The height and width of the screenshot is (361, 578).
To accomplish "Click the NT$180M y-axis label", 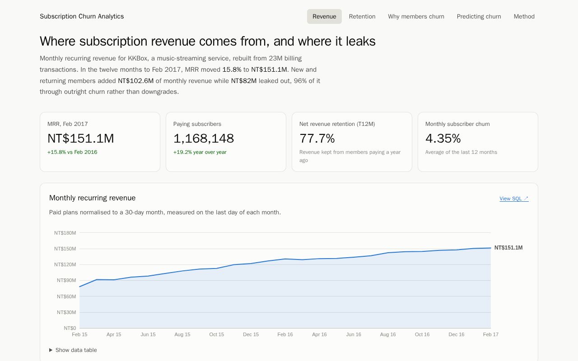I will [x=65, y=233].
